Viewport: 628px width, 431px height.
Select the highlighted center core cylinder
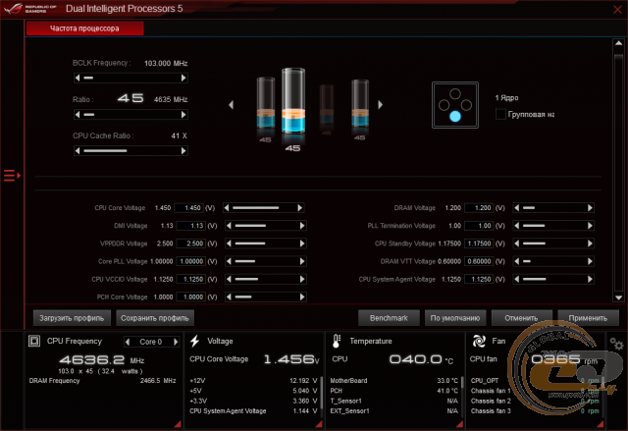(293, 101)
